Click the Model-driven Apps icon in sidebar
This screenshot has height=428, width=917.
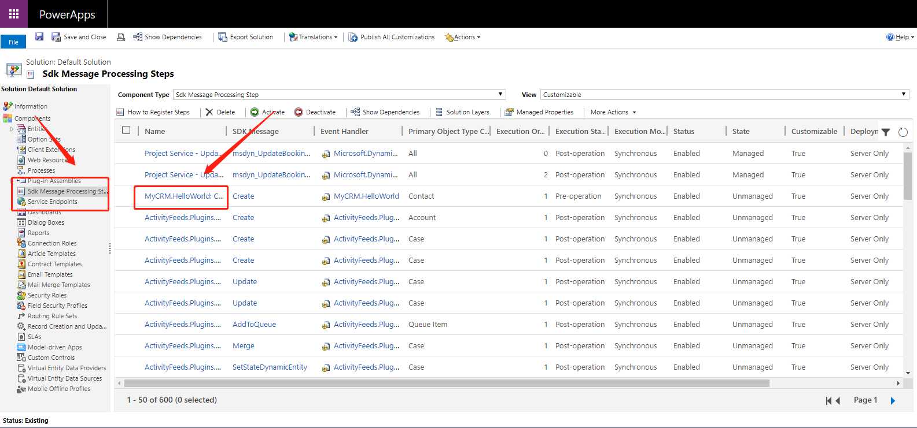point(21,347)
